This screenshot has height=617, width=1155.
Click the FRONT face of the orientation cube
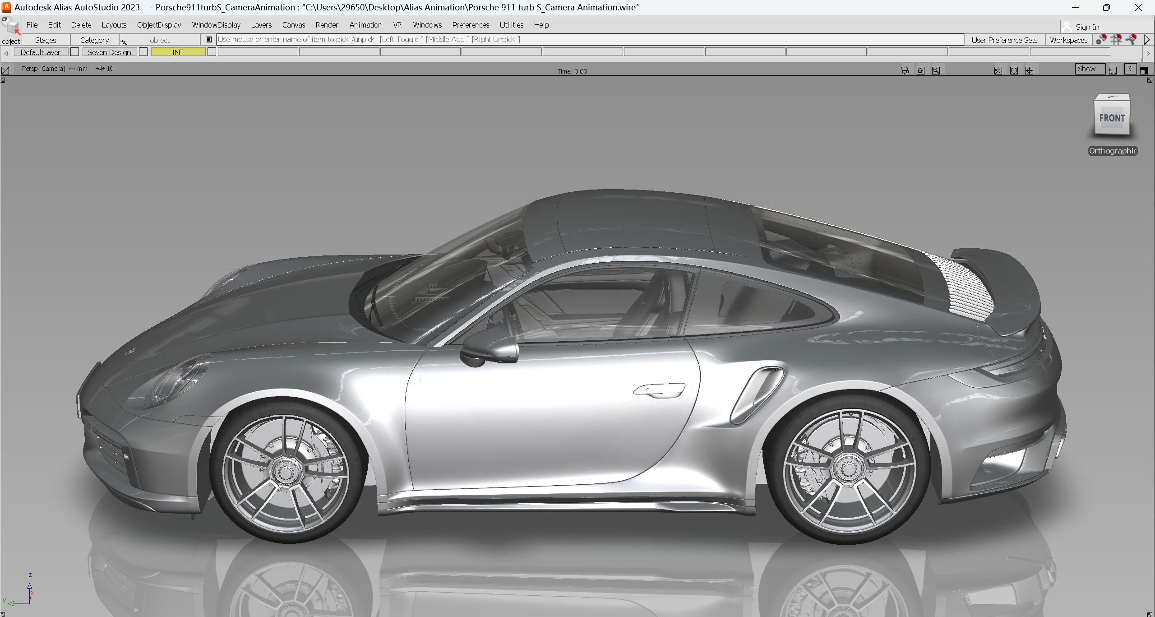click(x=1112, y=118)
